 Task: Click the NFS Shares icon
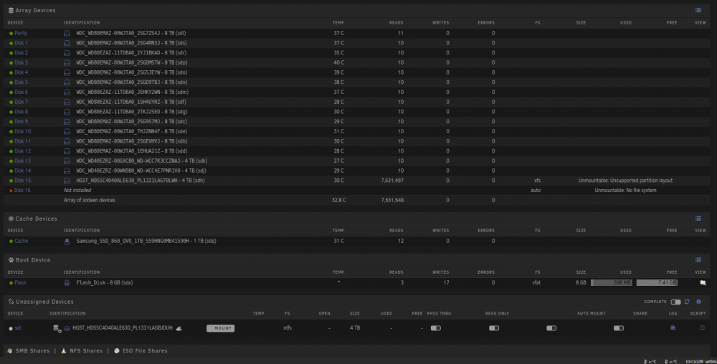click(x=64, y=351)
